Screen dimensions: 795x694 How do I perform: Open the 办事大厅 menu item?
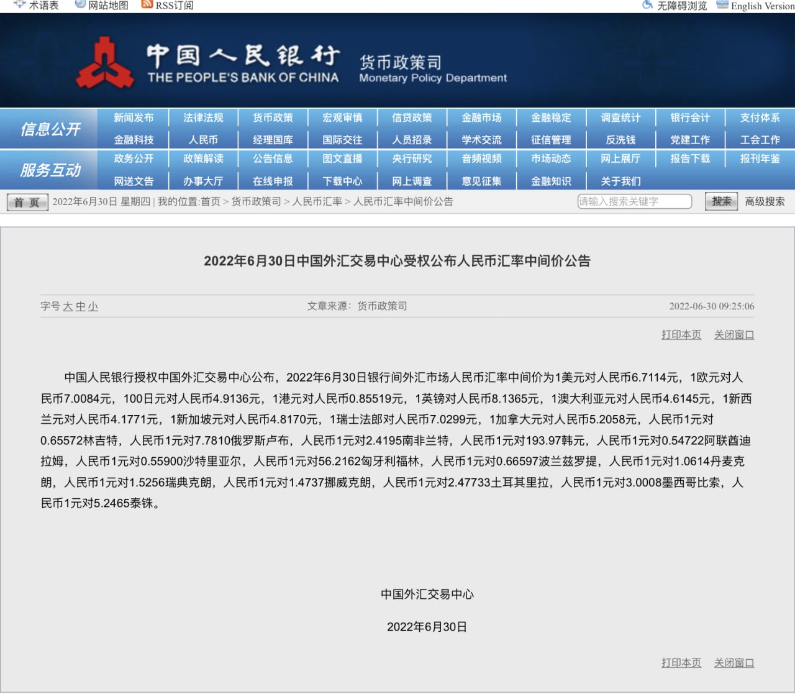pyautogui.click(x=203, y=181)
